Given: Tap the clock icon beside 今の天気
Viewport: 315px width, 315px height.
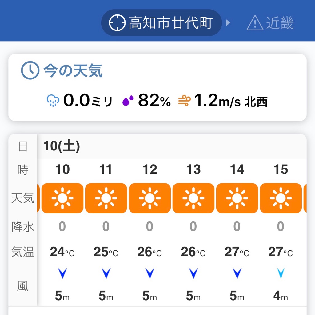Looking at the screenshot, I should point(30,70).
